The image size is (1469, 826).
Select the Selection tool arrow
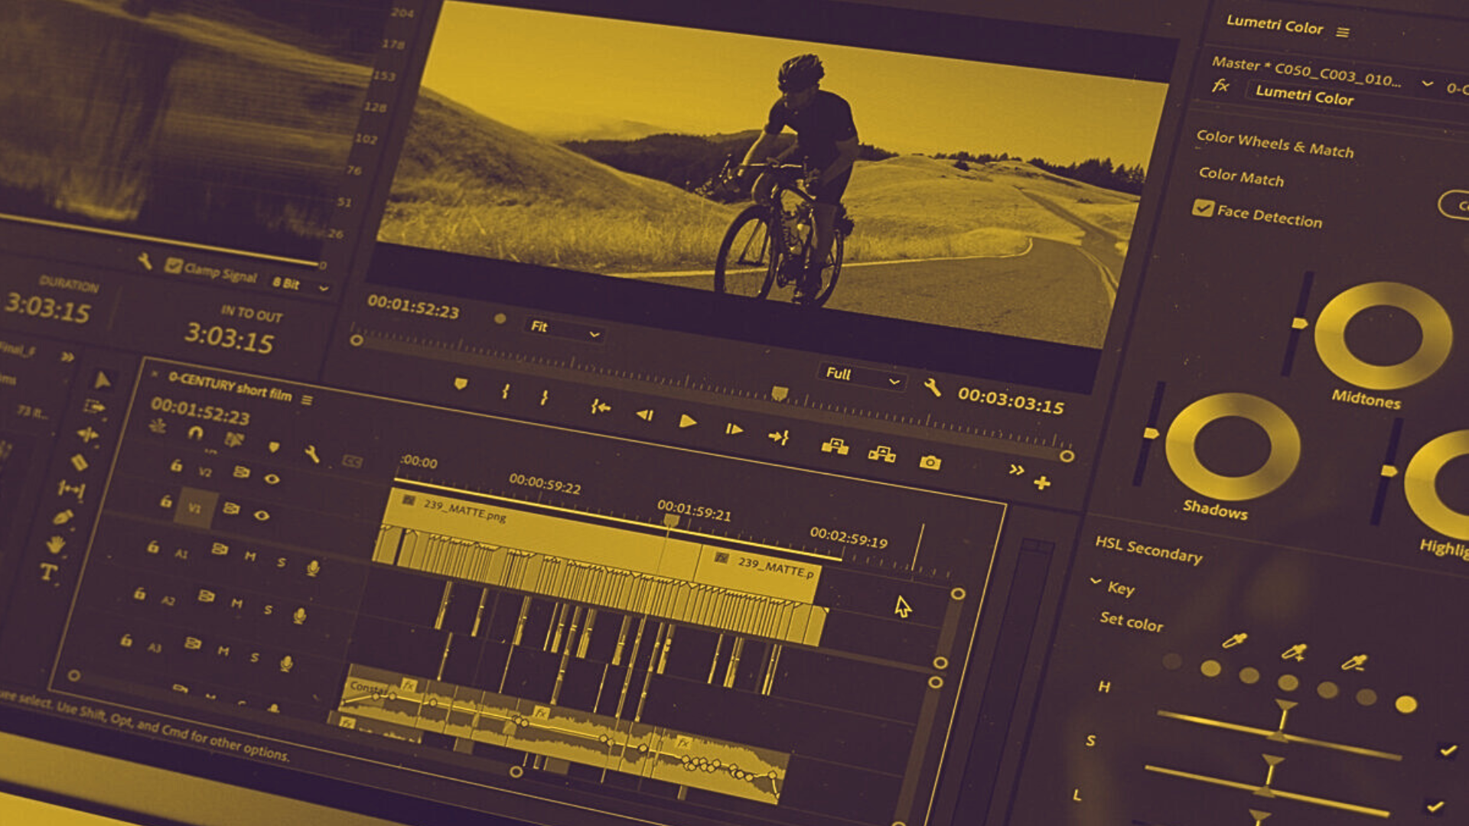102,380
